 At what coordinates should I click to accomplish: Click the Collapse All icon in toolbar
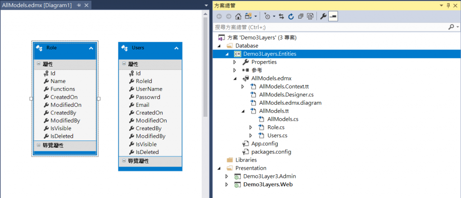(x=301, y=17)
